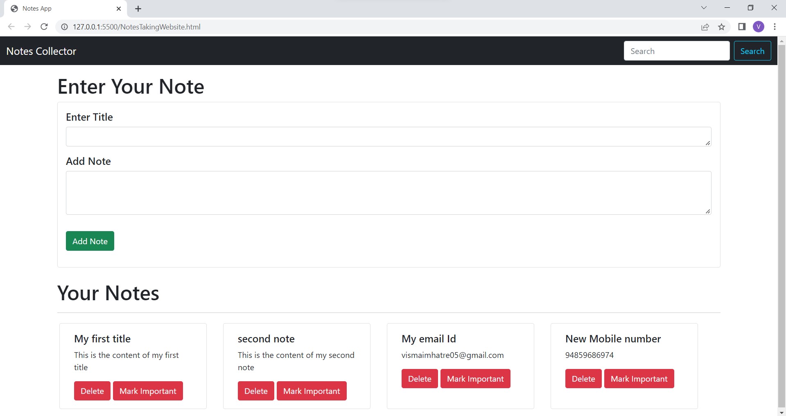Select the Notes App browser tab
786x416 pixels.
[61, 8]
